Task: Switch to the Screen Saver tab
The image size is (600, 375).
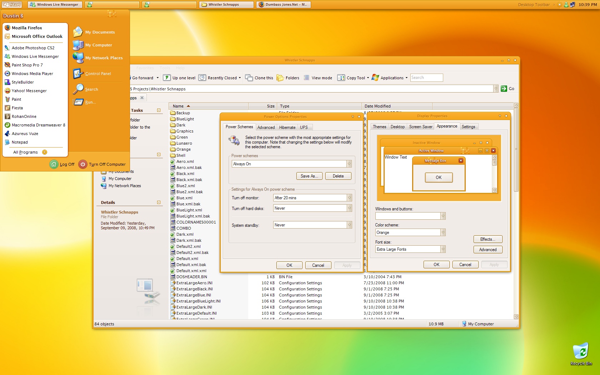Action: click(420, 127)
